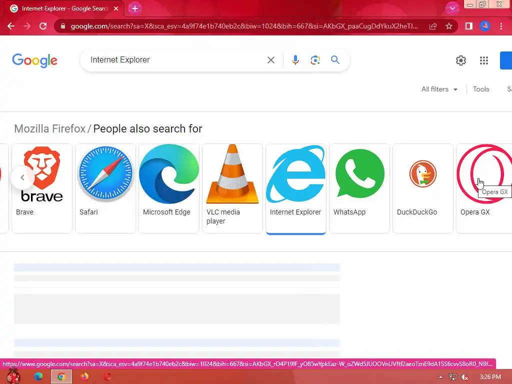Select the Opera GX card
Image resolution: width=512 pixels, height=384 pixels.
tap(484, 188)
